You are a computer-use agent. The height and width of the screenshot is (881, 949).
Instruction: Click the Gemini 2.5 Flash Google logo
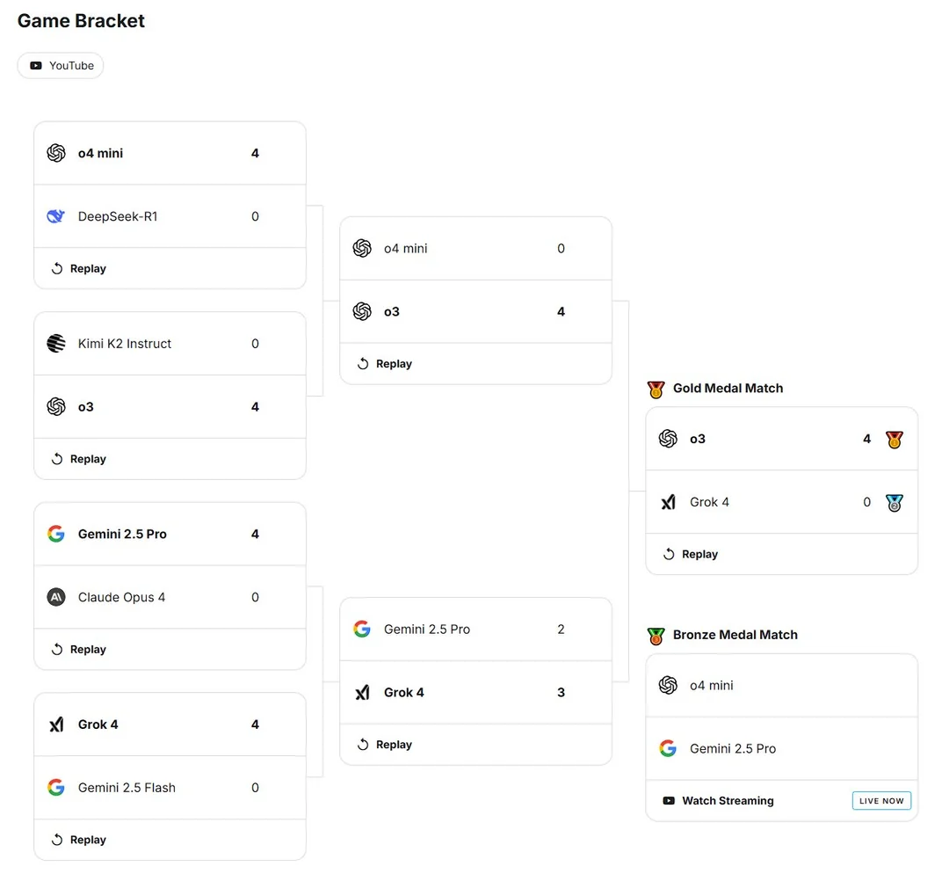tap(56, 788)
